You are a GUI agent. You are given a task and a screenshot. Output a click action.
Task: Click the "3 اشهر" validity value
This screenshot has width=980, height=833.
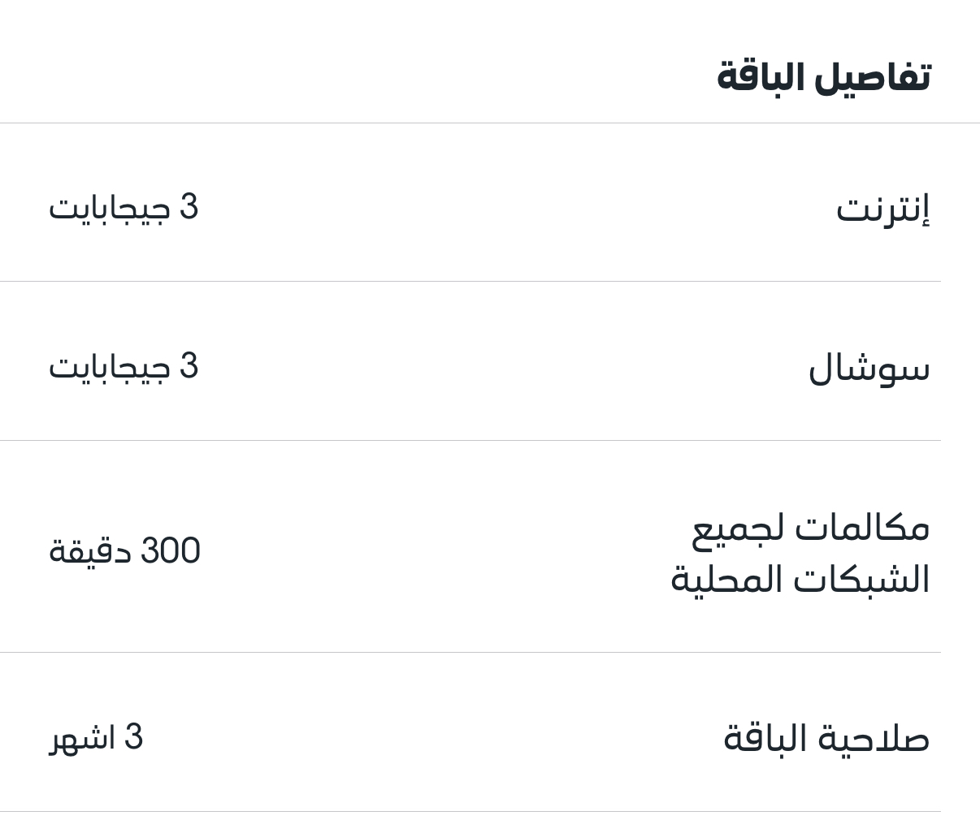96,737
